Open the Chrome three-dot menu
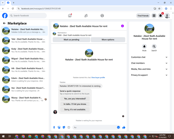Screen dimensions: 174x139 click(171, 9)
